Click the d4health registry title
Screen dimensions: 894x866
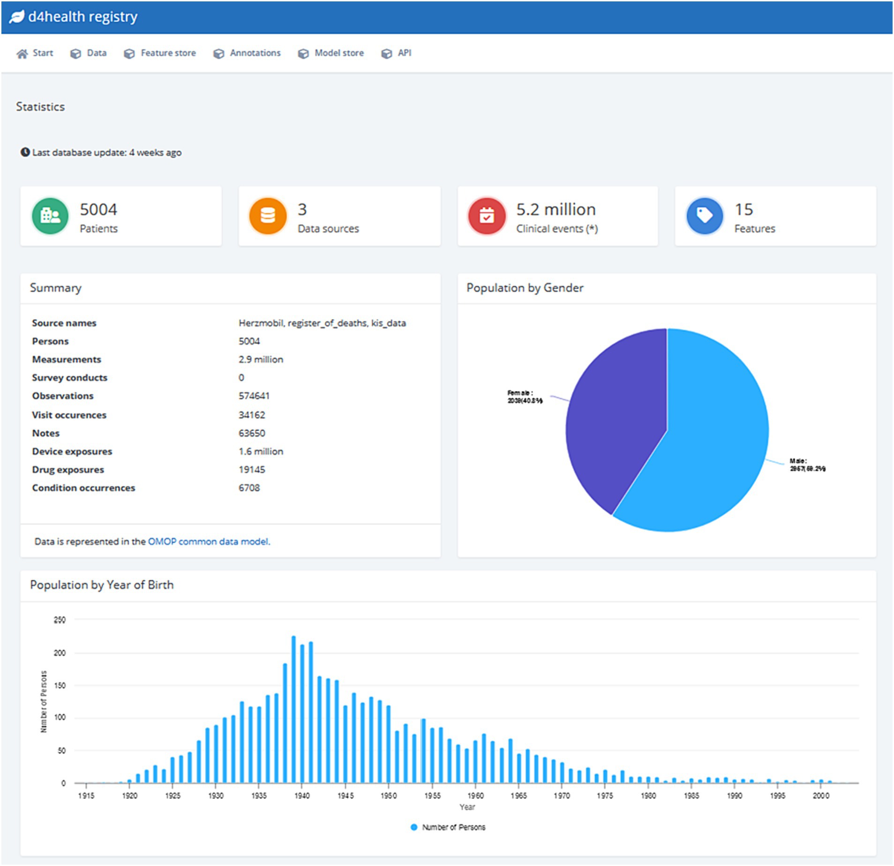click(83, 17)
